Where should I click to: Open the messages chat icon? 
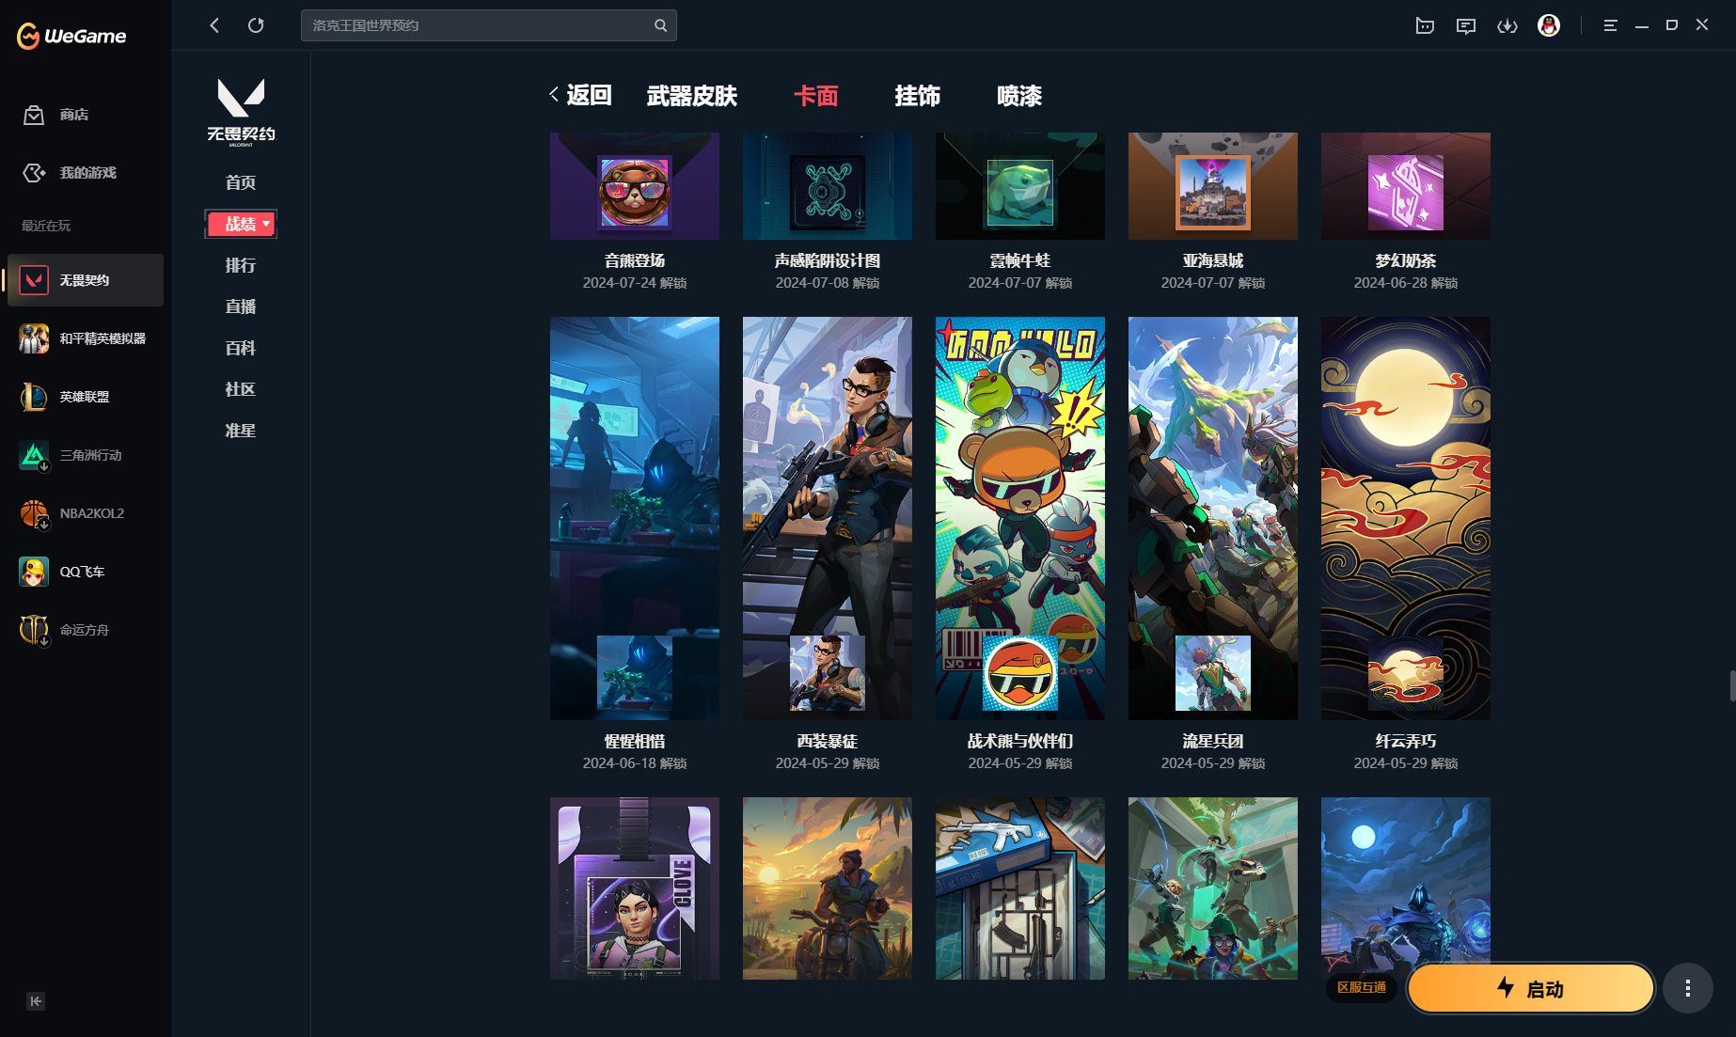pos(1465,25)
